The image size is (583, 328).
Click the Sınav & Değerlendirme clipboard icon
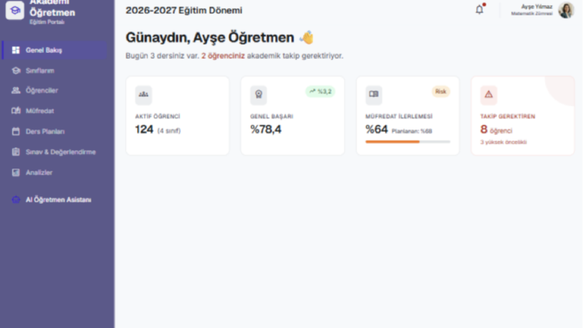click(x=15, y=151)
